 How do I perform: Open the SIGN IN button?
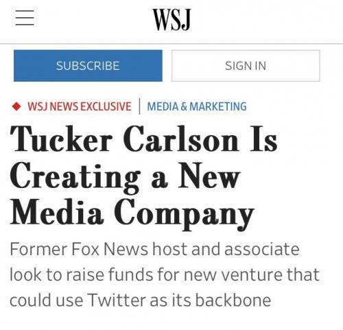[246, 66]
